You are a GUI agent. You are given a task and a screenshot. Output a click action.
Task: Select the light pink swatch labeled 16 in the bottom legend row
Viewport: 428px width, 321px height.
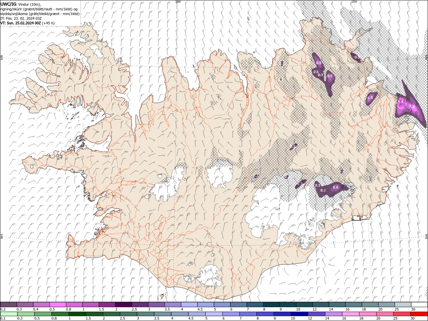click(x=350, y=314)
